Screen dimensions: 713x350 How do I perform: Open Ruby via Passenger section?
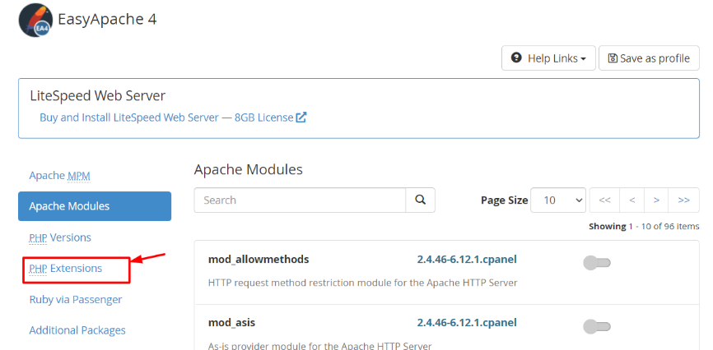[76, 300]
